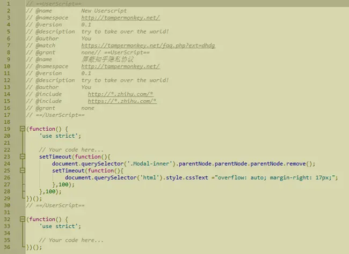The height and width of the screenshot is (254, 349).
Task: Click line number 31 in the gutter
Action: coord(7,212)
